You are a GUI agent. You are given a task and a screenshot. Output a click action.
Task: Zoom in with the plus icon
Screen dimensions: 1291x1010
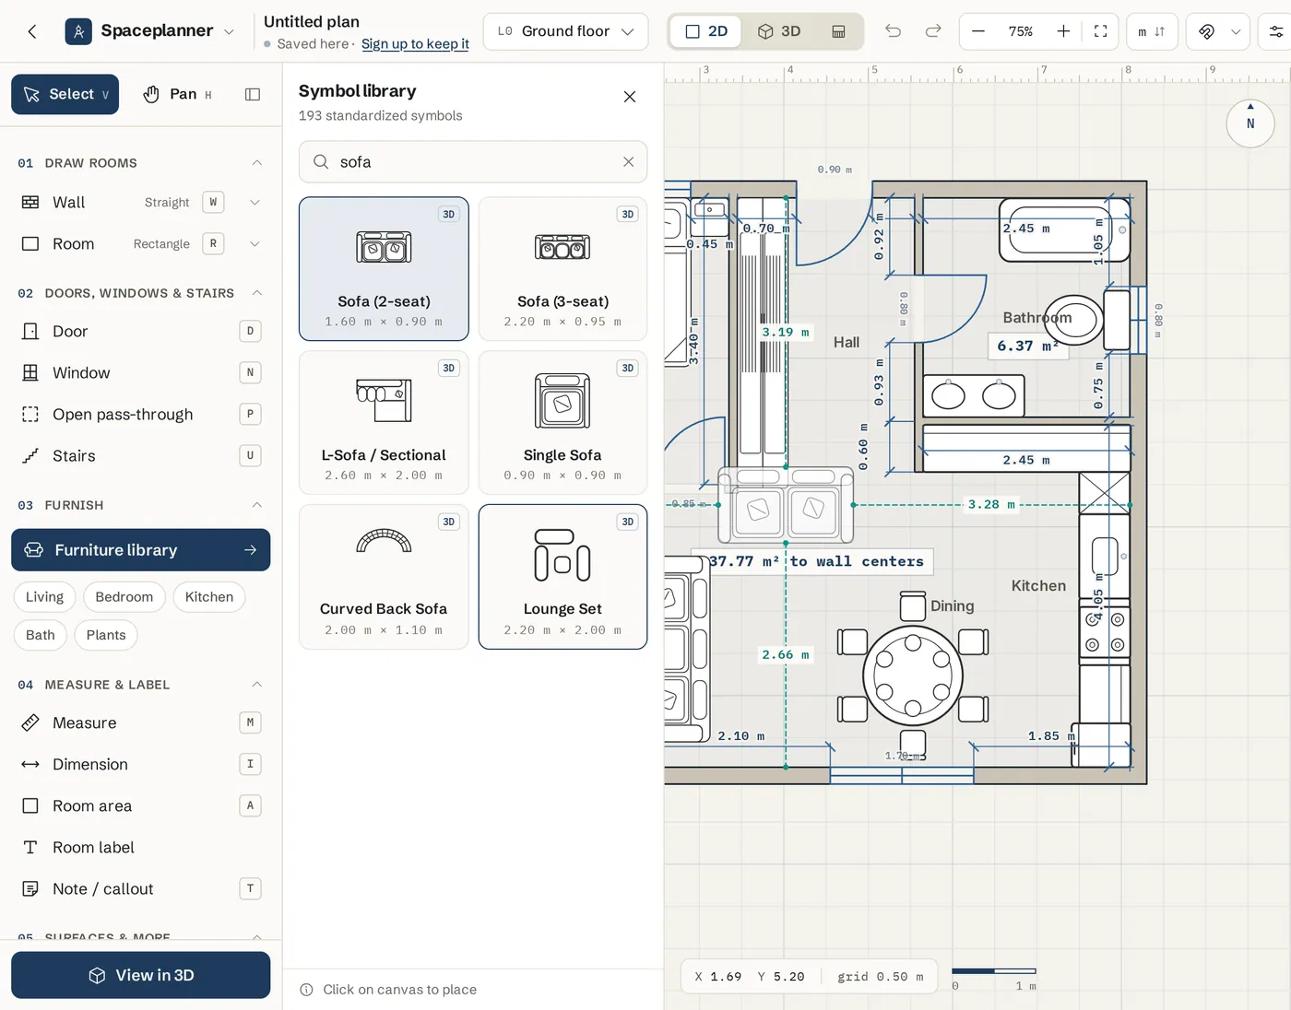coord(1063,31)
